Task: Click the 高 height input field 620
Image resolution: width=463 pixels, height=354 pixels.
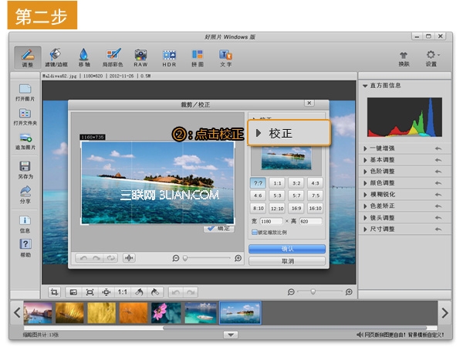Action: click(x=310, y=221)
